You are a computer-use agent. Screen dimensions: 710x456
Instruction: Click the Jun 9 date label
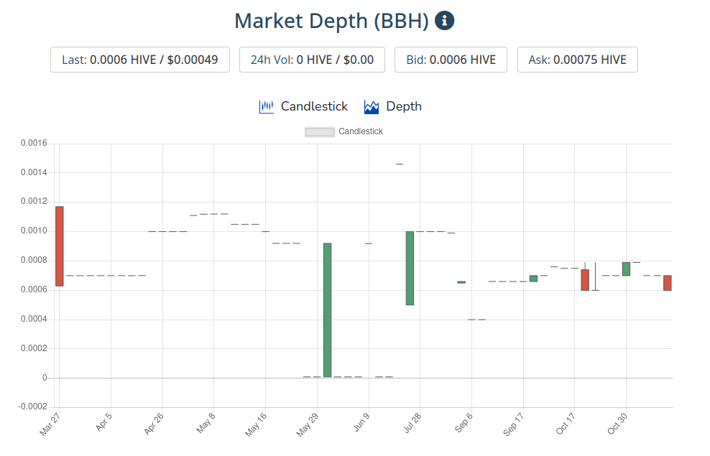(361, 422)
